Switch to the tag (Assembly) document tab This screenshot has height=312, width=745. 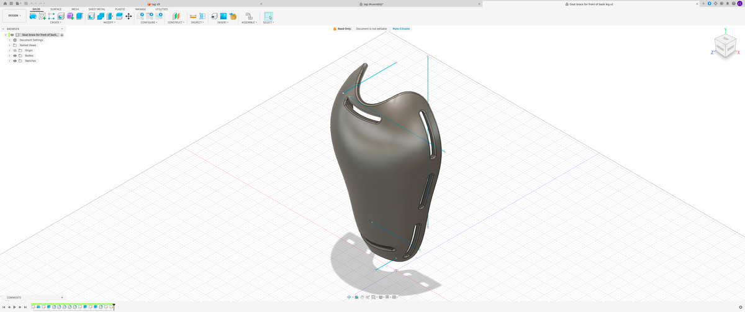pos(371,4)
